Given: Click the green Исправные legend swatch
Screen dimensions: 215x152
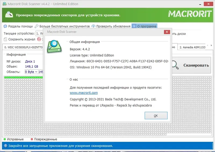Looking at the screenshot, I should [5, 139].
